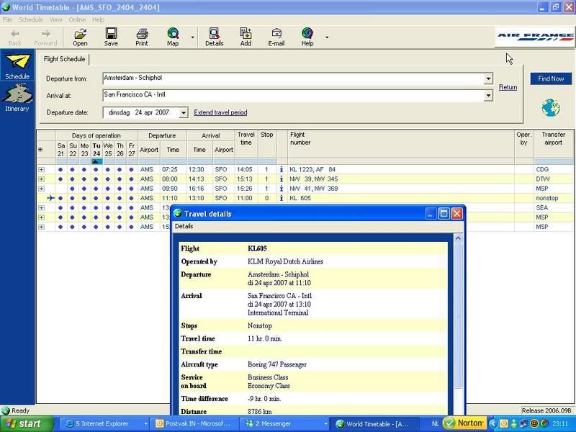Viewport: 576px width, 432px height.
Task: Open the File menu
Action: (7, 20)
